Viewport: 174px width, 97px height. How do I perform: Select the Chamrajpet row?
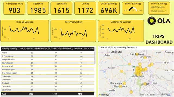48,76
